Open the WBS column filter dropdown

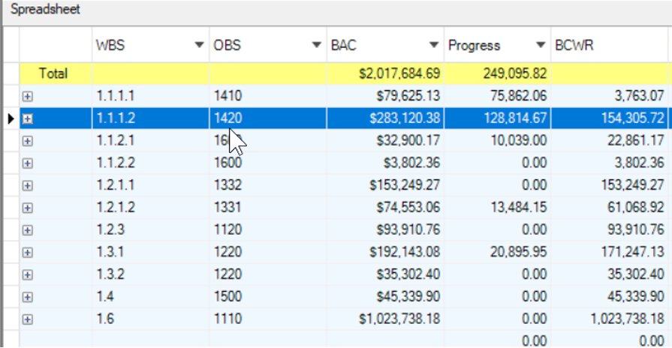point(199,46)
